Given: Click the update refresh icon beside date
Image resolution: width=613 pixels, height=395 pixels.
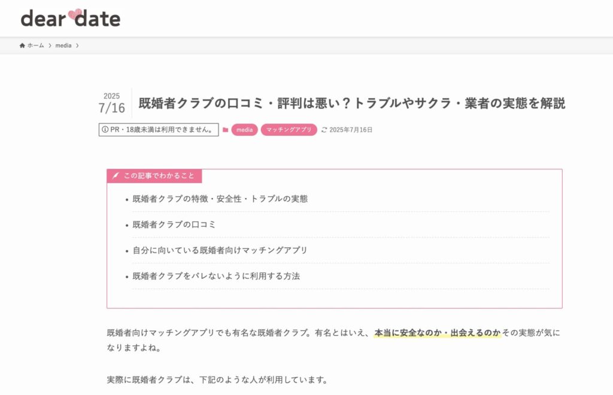Looking at the screenshot, I should 324,130.
